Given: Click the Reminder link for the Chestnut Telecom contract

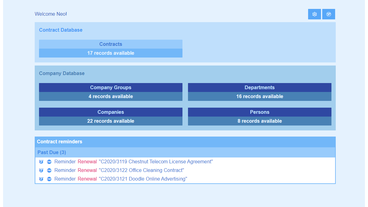Looking at the screenshot, I should tap(65, 161).
